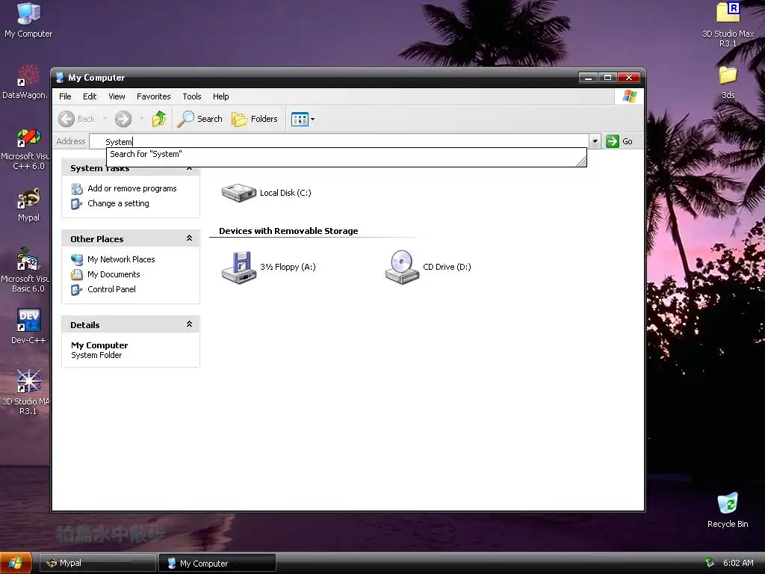Collapse the Details panel

coord(189,324)
